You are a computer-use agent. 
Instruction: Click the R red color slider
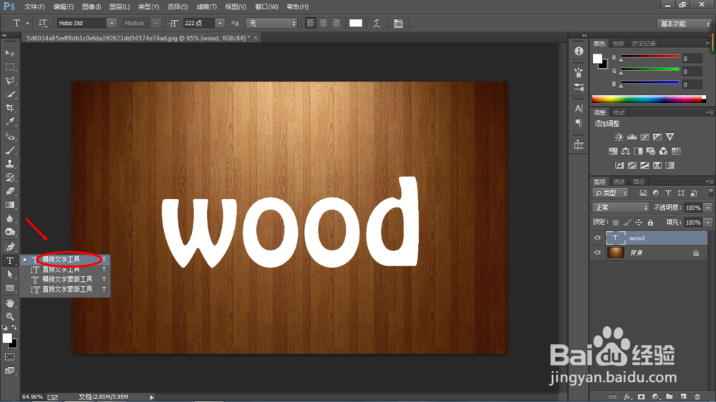tap(649, 57)
